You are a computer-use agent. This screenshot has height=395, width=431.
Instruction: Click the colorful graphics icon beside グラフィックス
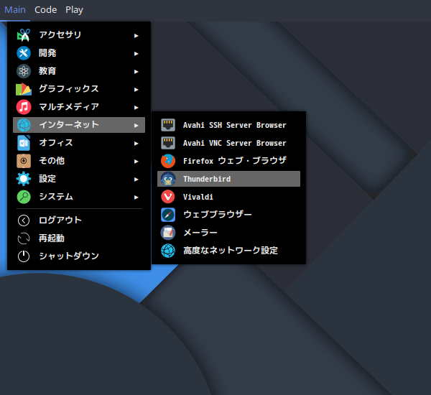[x=24, y=89]
